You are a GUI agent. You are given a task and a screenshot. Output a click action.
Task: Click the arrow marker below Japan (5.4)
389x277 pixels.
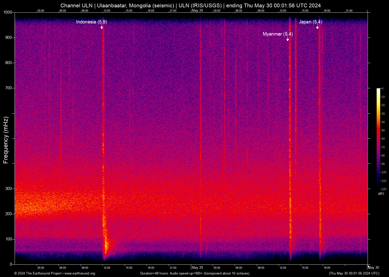317,27
